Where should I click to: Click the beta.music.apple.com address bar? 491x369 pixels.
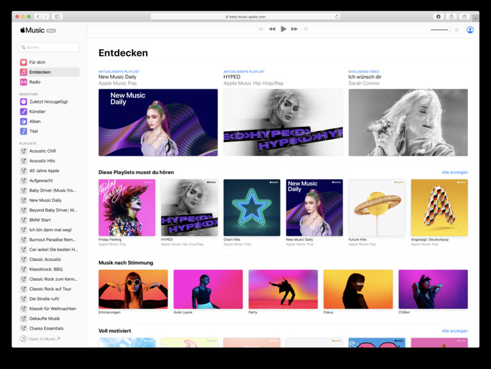pos(246,17)
